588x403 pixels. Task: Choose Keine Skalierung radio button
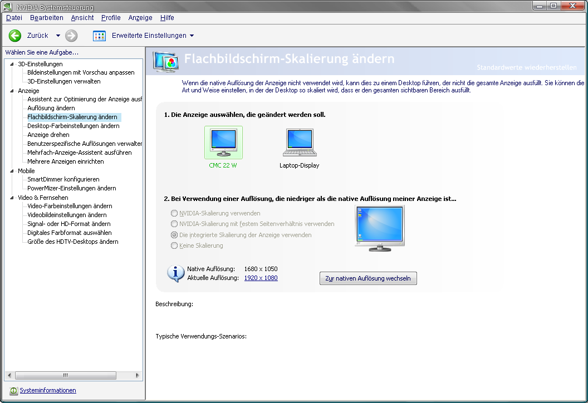175,245
